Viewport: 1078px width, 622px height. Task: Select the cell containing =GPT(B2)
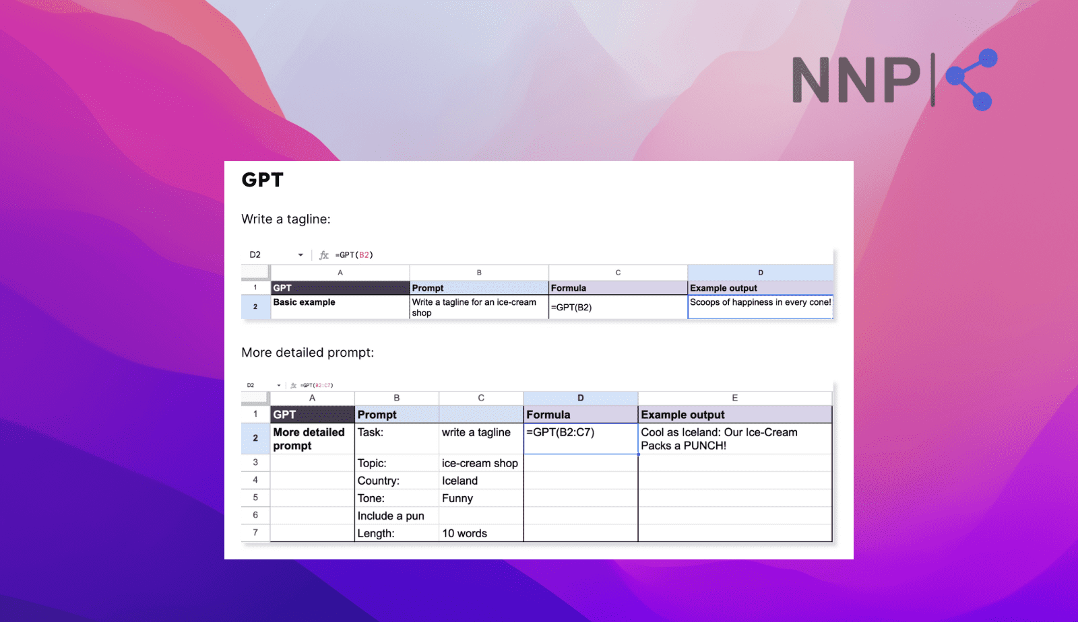tap(618, 307)
